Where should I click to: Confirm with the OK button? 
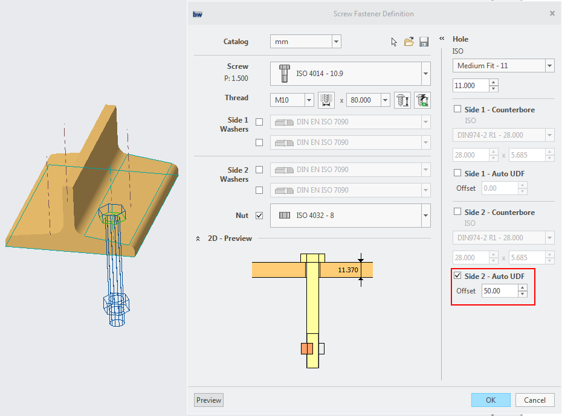click(x=491, y=400)
